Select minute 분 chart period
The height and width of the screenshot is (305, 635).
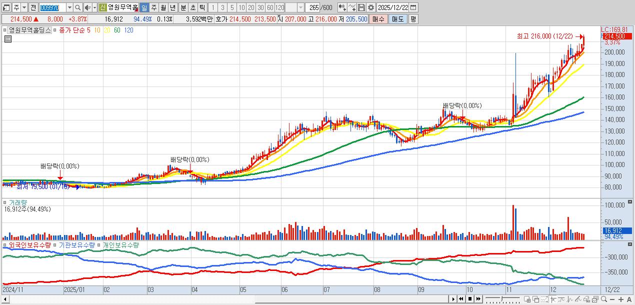tap(183, 7)
